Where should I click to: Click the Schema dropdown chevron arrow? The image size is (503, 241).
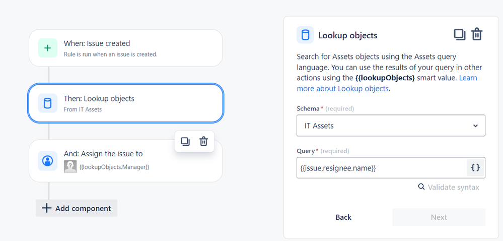(x=475, y=126)
